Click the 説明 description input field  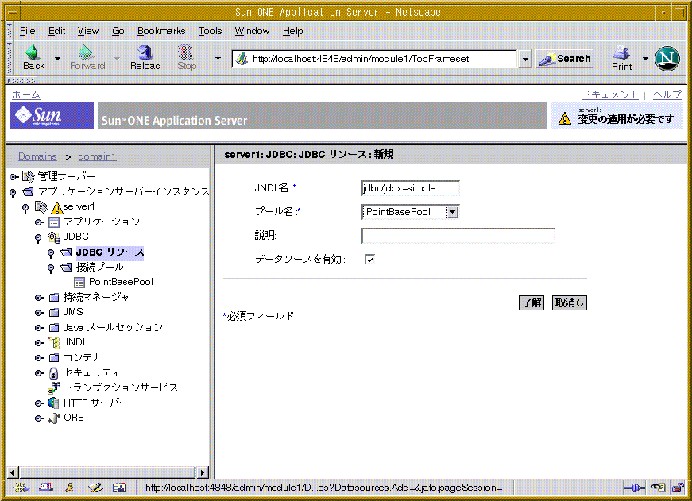pyautogui.click(x=458, y=236)
